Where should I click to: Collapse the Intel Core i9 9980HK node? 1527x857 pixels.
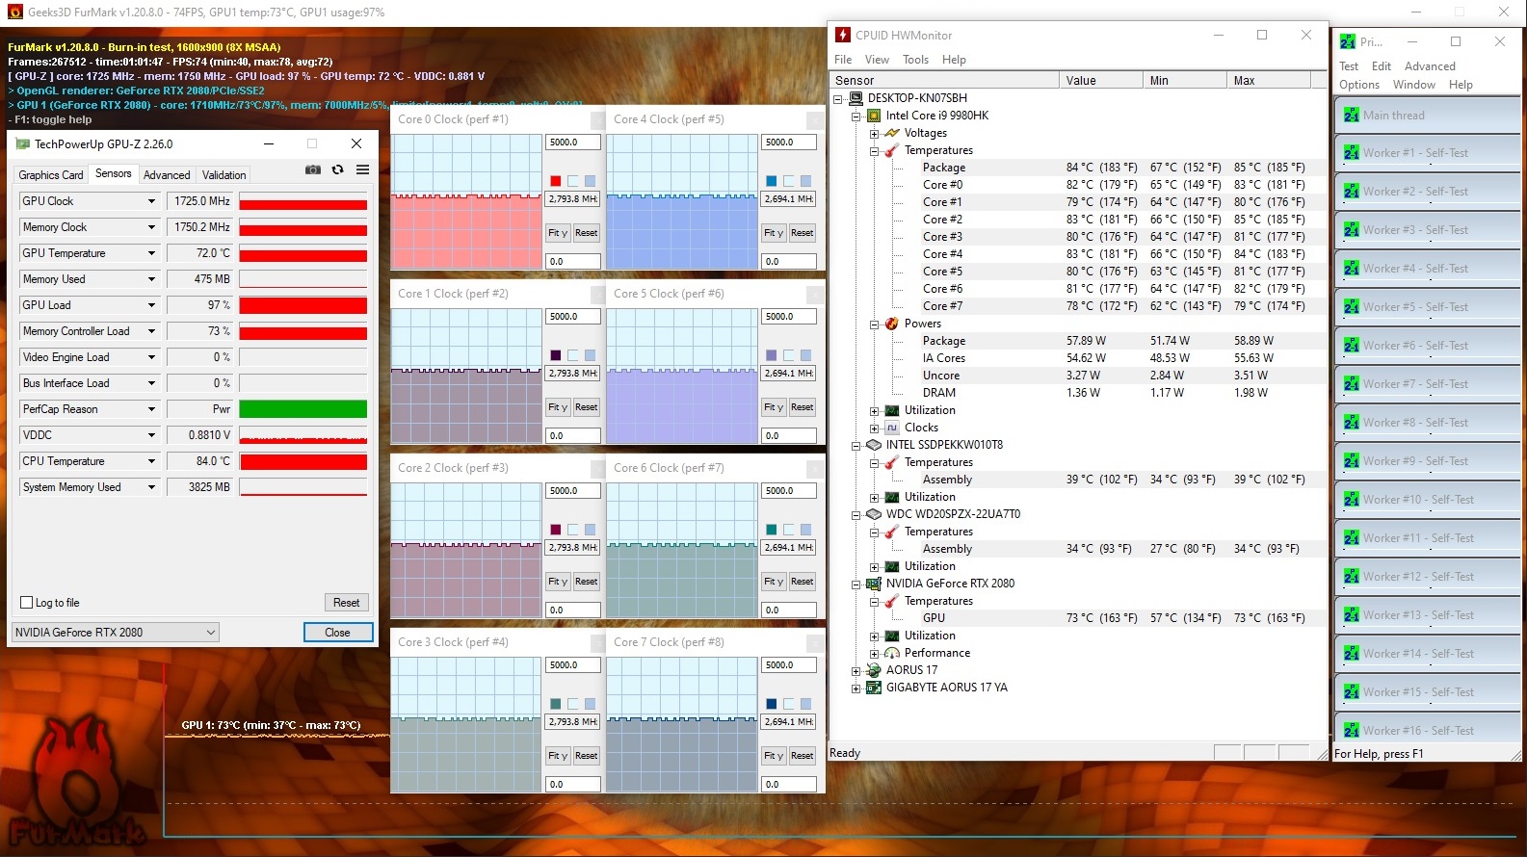856,116
